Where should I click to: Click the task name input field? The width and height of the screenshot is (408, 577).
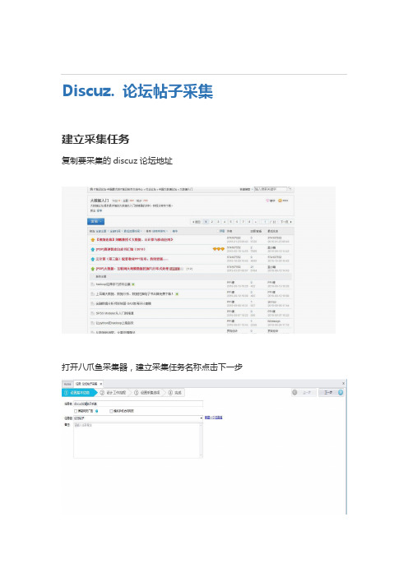(x=138, y=404)
